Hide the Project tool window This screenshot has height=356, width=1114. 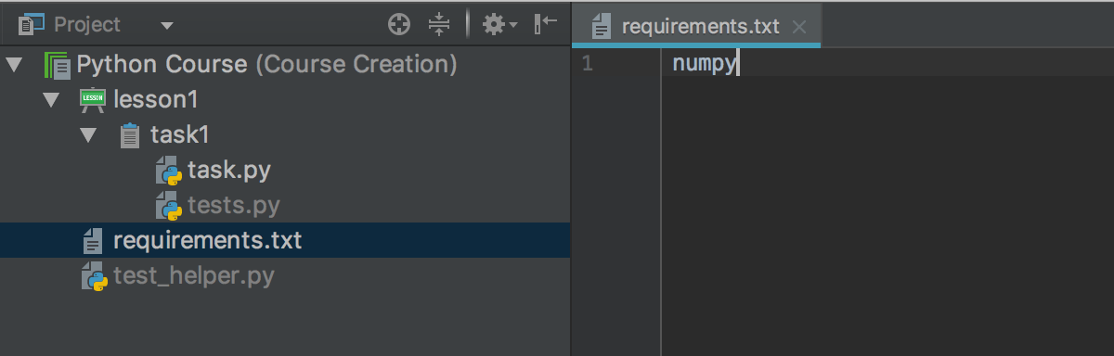[545, 25]
